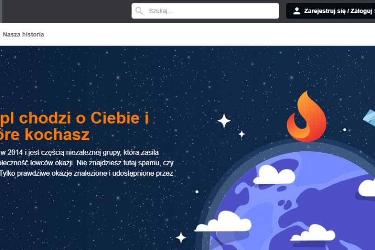Click the cloud at the globe's lower left

click(x=223, y=222)
